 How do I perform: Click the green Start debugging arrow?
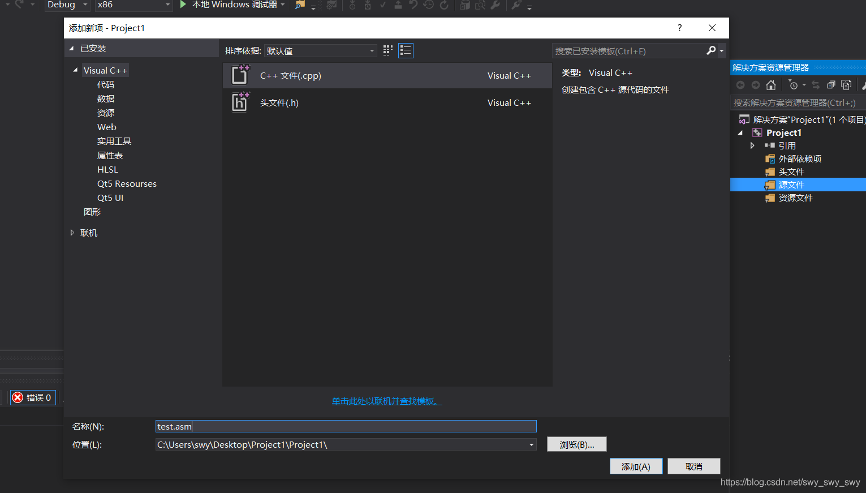pos(183,5)
